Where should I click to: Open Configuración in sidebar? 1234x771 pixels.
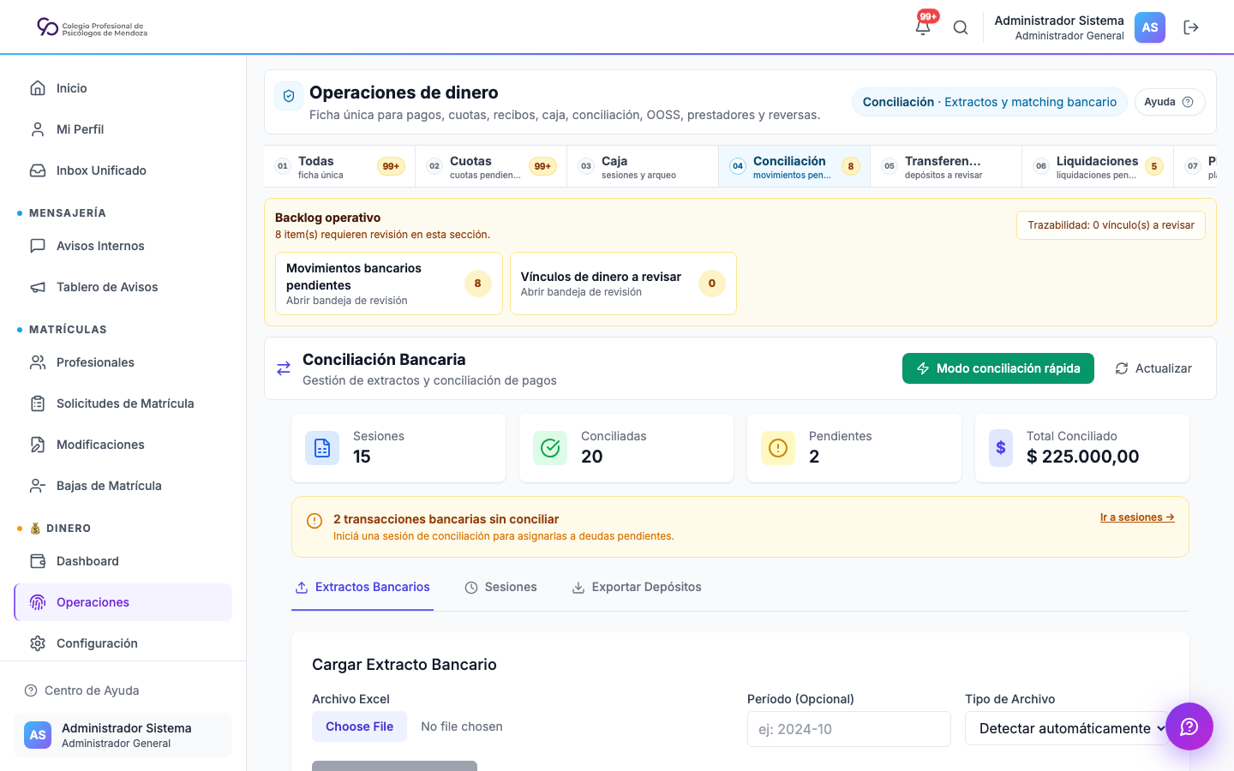pos(123,643)
